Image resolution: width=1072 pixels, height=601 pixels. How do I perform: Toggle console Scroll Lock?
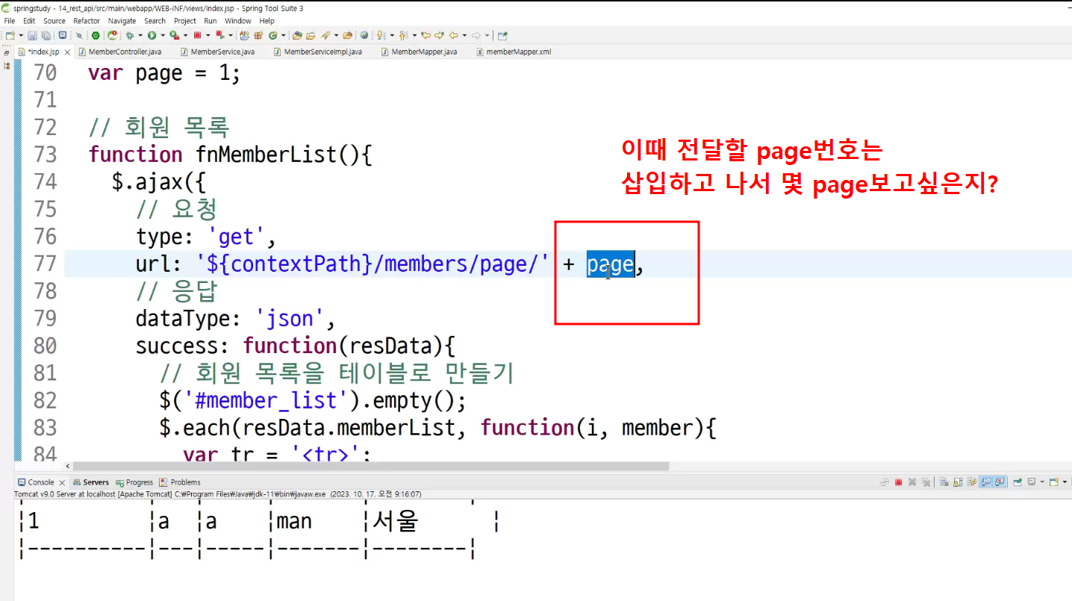tap(958, 482)
